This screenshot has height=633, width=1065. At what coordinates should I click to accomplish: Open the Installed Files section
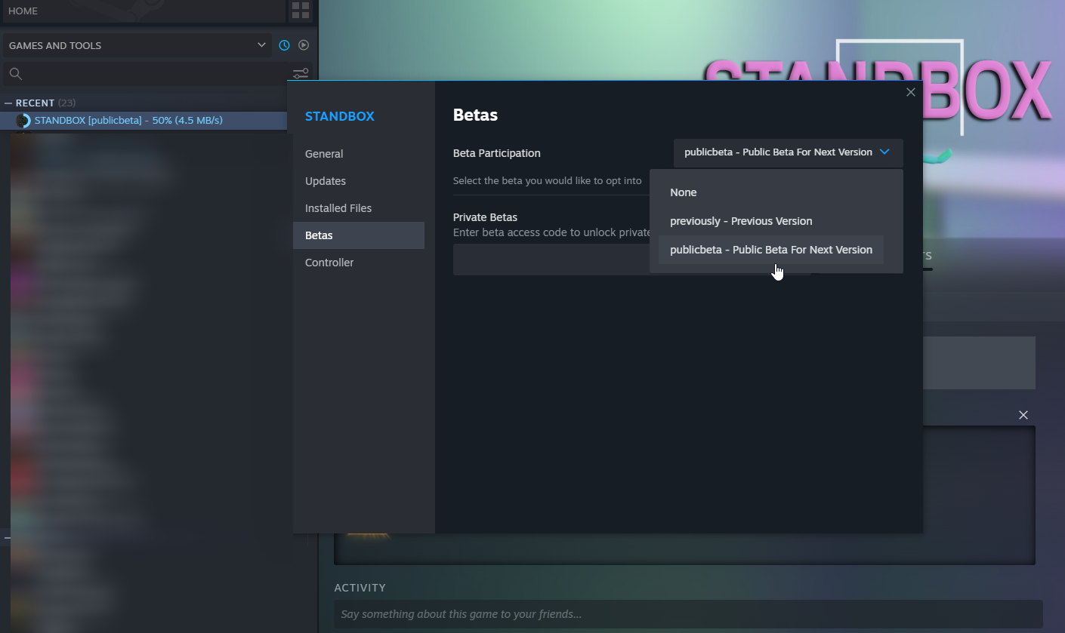pos(338,207)
